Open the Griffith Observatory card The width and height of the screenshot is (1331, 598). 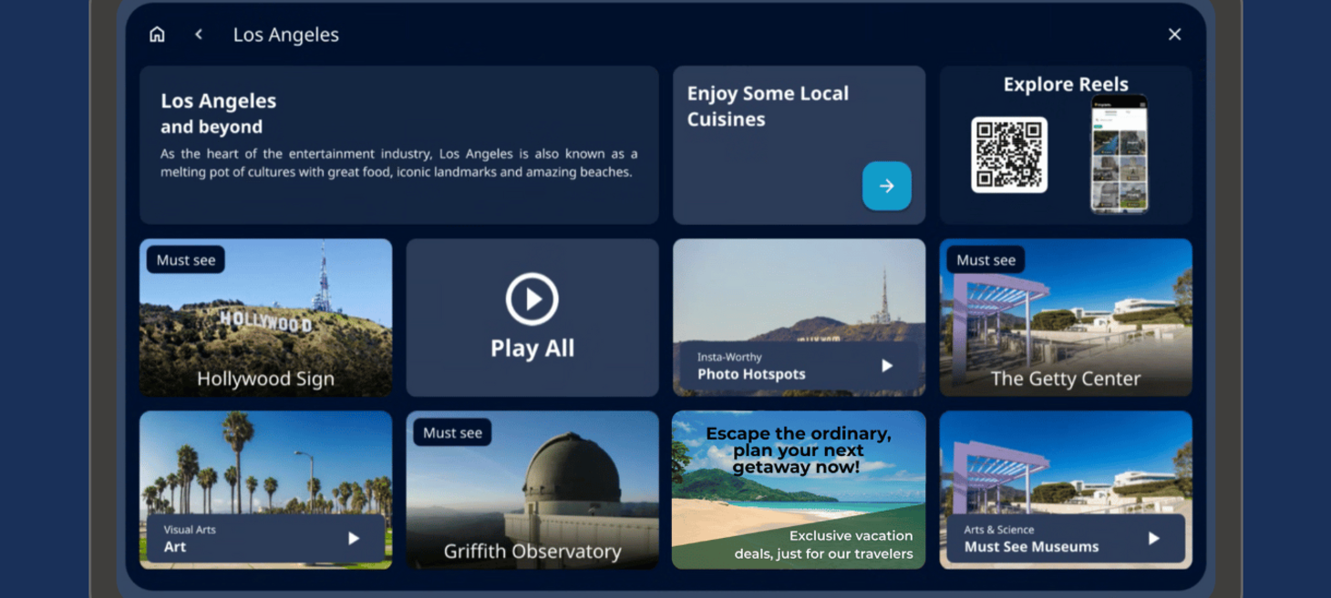point(532,490)
